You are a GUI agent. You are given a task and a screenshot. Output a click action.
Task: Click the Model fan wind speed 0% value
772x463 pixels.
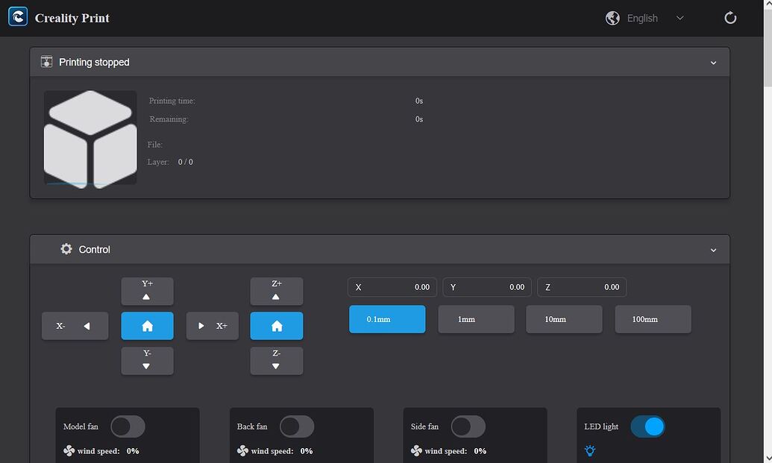[133, 451]
